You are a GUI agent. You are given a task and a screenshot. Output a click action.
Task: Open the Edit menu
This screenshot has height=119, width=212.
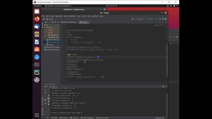click(x=47, y=16)
